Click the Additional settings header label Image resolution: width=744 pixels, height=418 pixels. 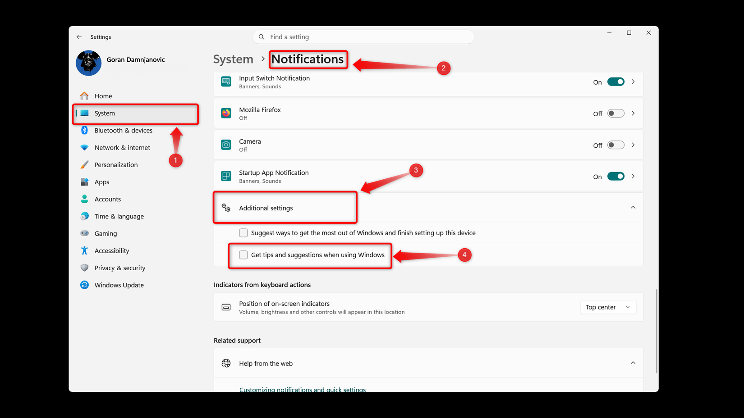pos(266,208)
